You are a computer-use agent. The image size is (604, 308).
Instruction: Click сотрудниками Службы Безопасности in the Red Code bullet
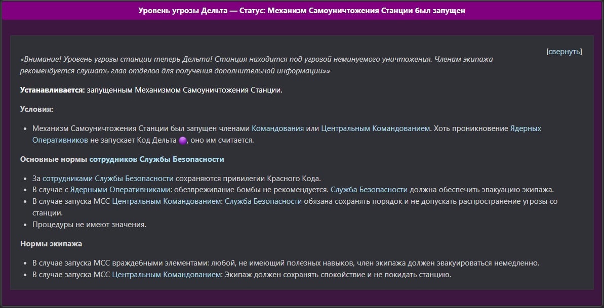(x=108, y=179)
